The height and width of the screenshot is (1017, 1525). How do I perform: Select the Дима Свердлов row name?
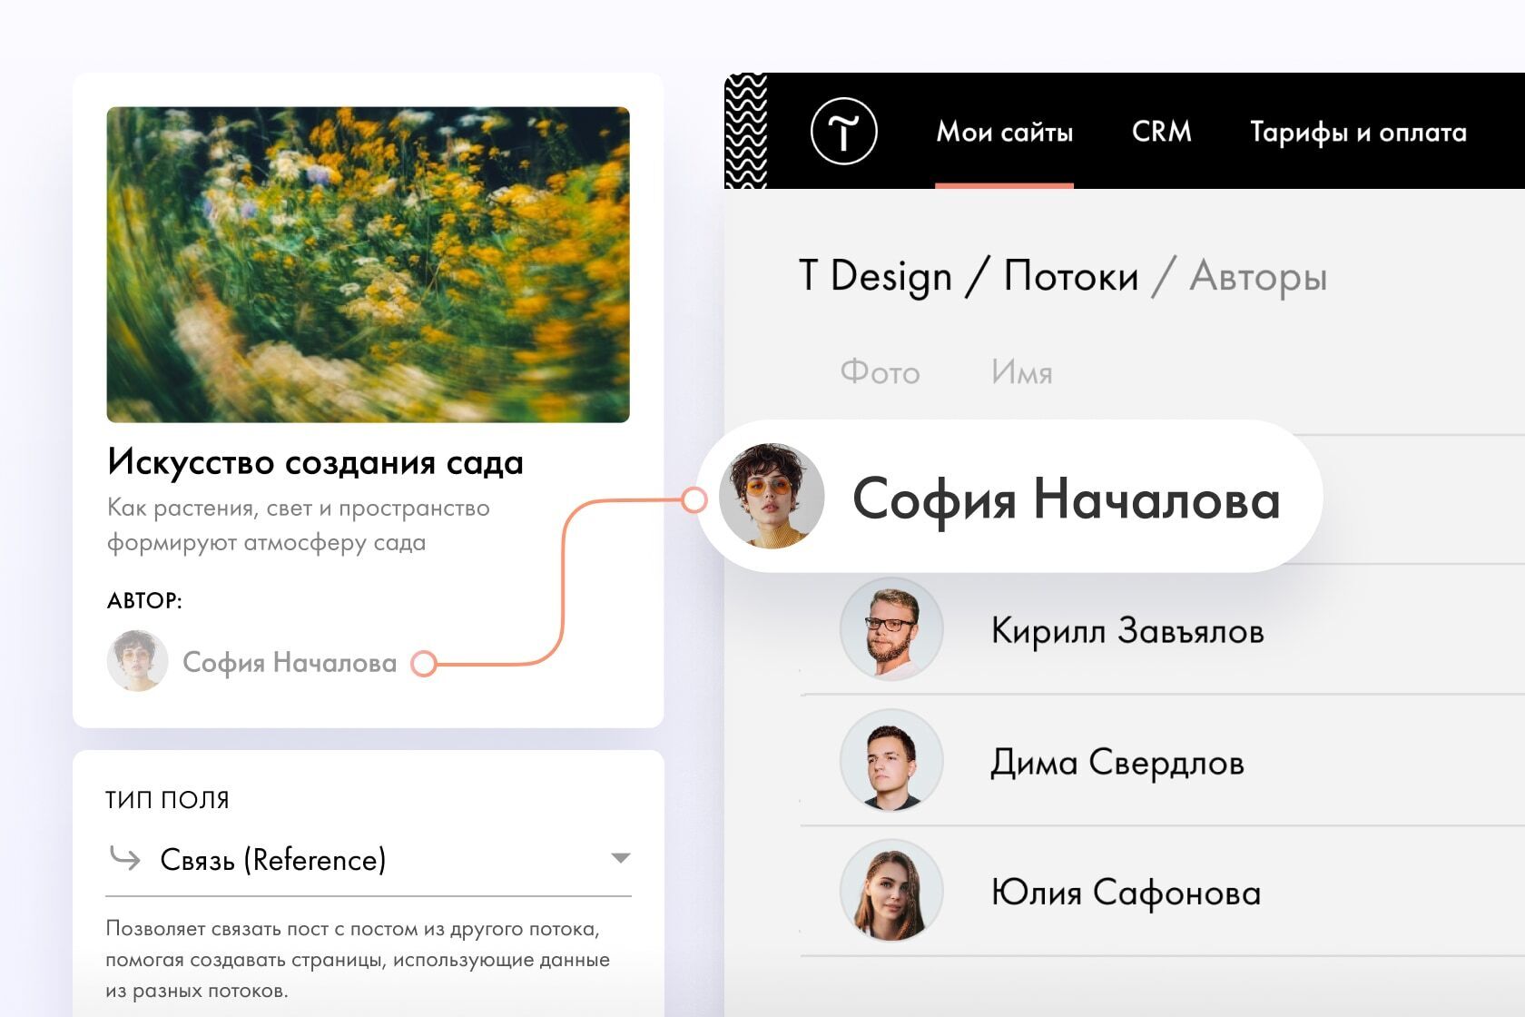point(1117,763)
